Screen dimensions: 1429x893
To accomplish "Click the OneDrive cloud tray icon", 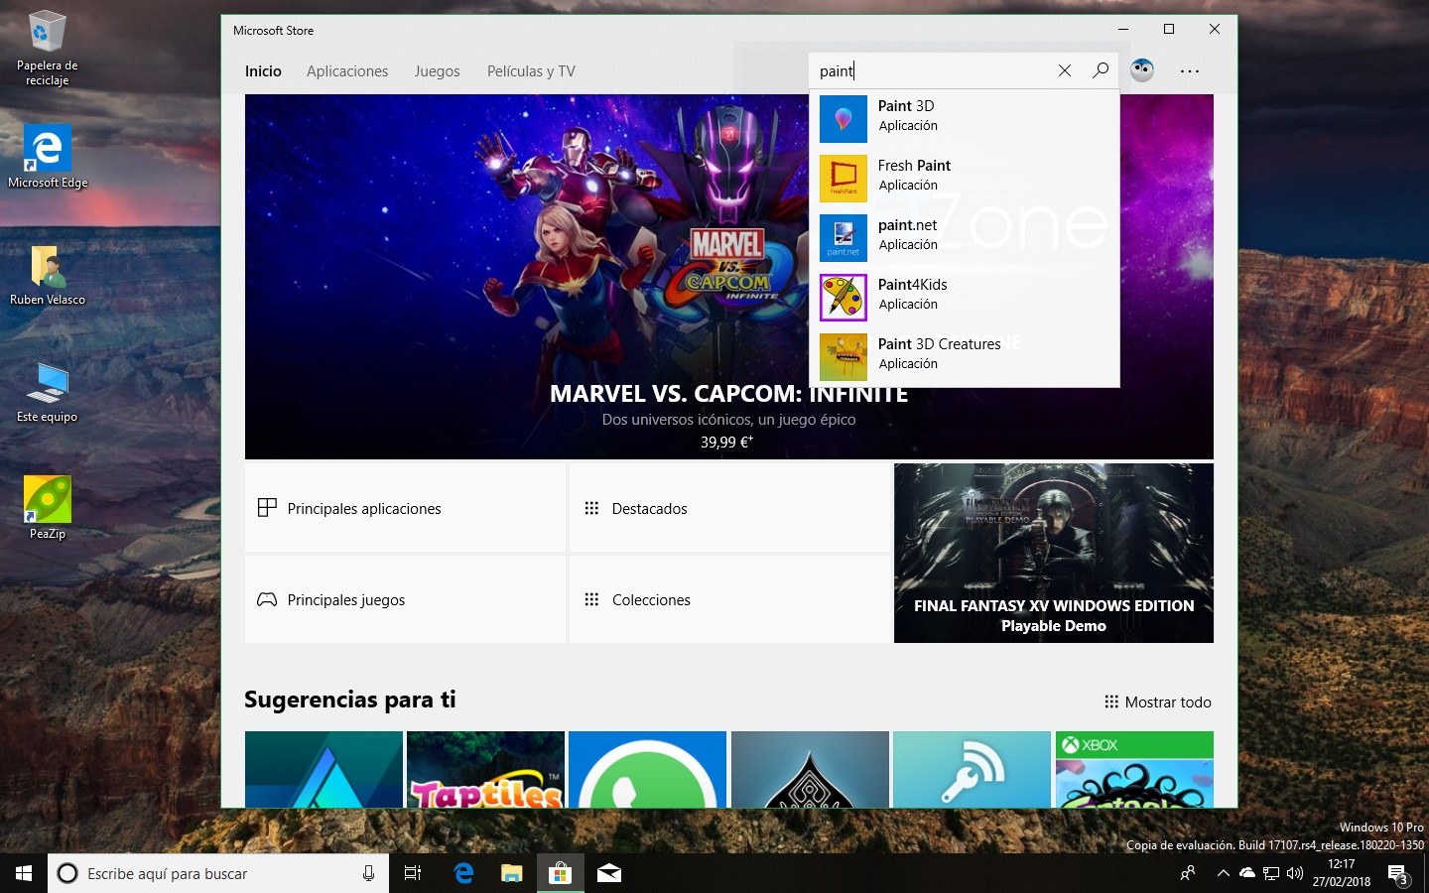I will [1247, 873].
